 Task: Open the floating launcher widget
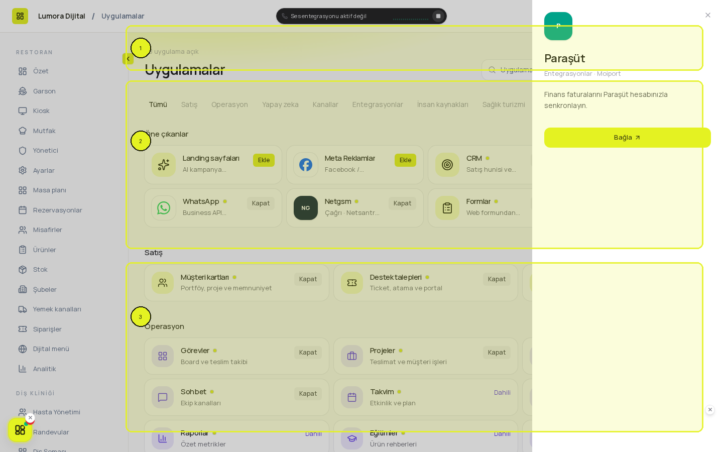(x=20, y=430)
